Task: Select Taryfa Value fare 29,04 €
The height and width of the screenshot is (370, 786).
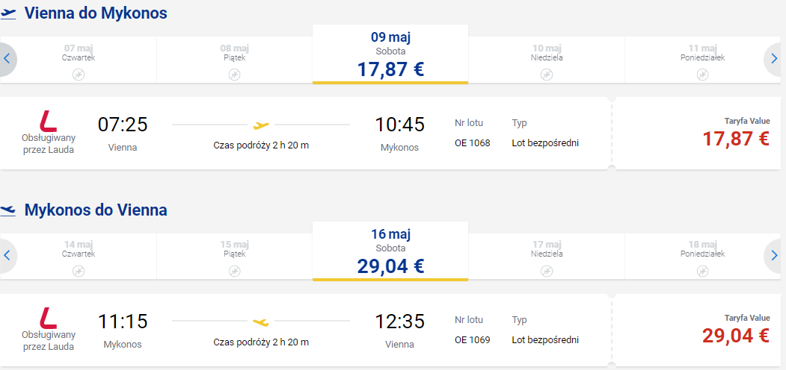Action: point(699,330)
